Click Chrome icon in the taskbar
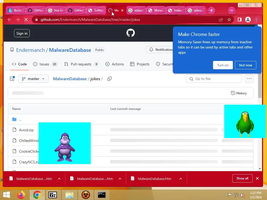Screen dimensions: 267x200 [x=37, y=195]
